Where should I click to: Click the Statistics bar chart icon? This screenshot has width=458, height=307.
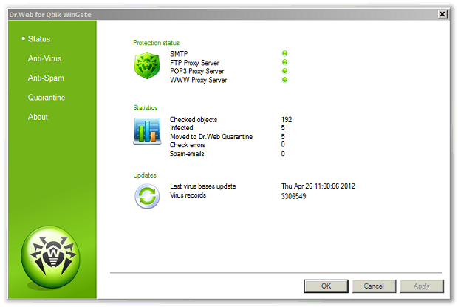[x=147, y=131]
